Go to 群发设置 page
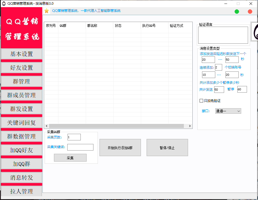Viewport: 258px width, 200px height. (x=21, y=109)
